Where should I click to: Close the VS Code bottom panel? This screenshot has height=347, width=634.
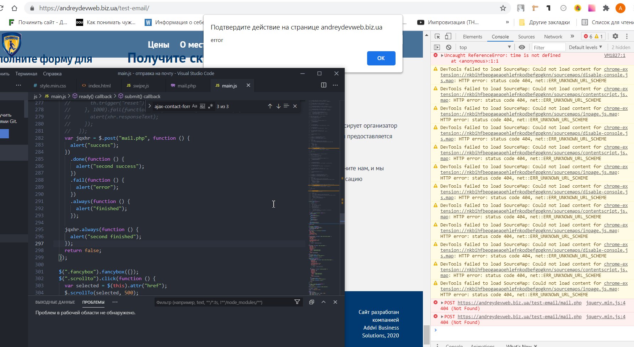(335, 302)
